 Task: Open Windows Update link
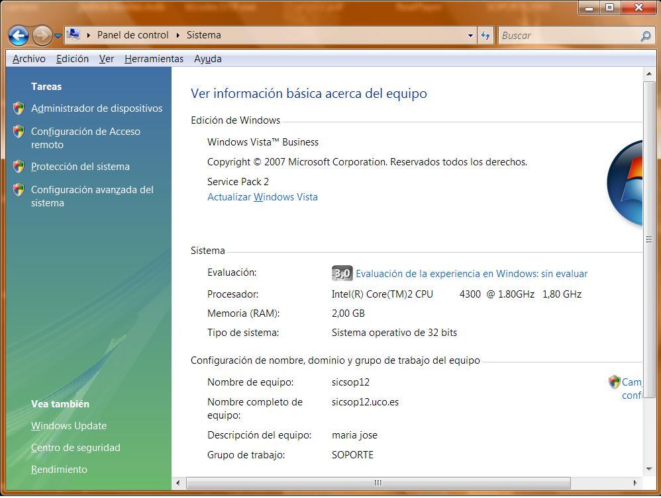(69, 426)
